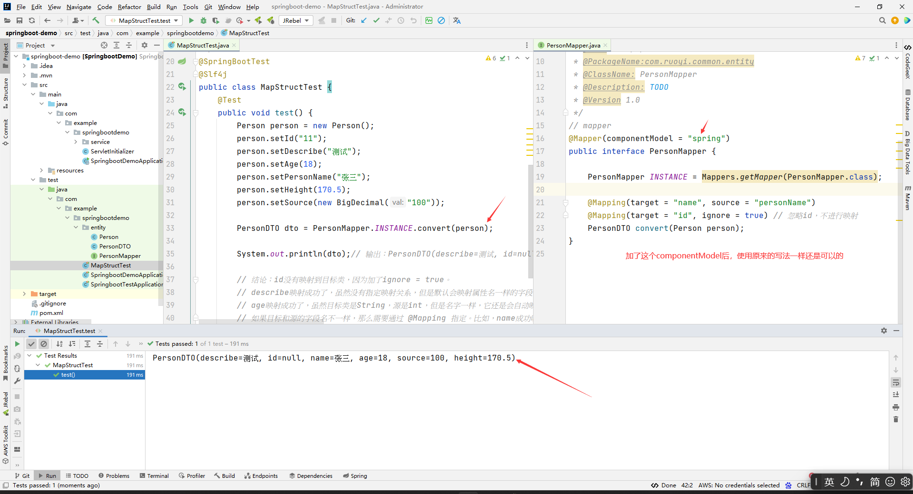The image size is (913, 494).
Task: Click the springboot-demo breadcrumb root
Action: (31, 33)
